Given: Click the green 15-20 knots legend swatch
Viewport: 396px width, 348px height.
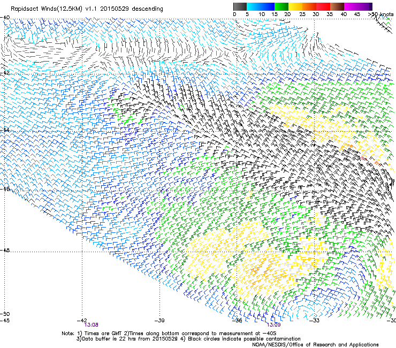Looking at the screenshot, I should 281,6.
